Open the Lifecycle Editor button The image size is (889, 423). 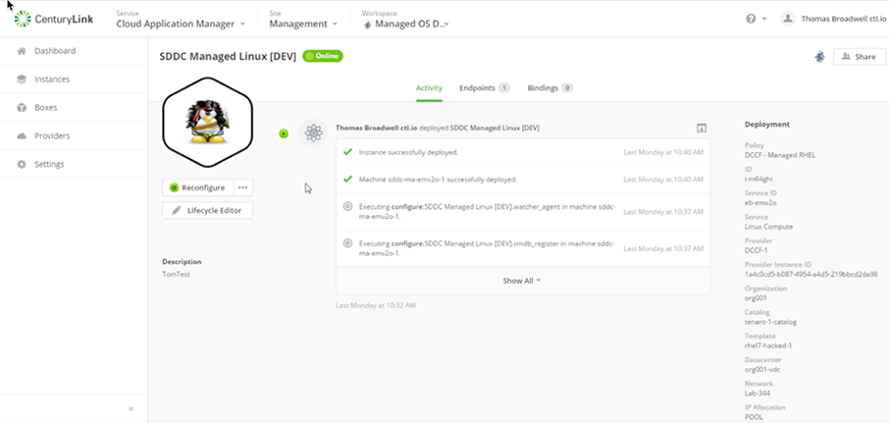coord(207,210)
